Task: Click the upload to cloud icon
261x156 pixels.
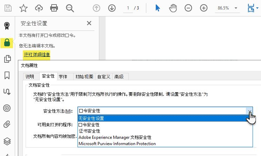Action: tap(39, 8)
